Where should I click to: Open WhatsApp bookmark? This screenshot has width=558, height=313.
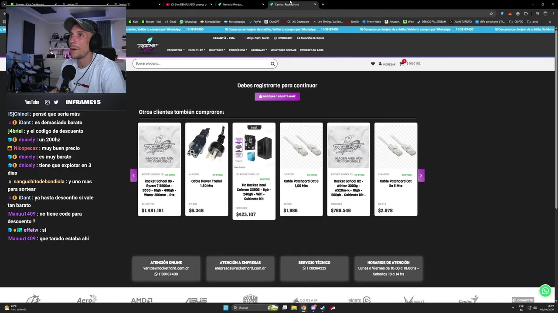(188, 21)
